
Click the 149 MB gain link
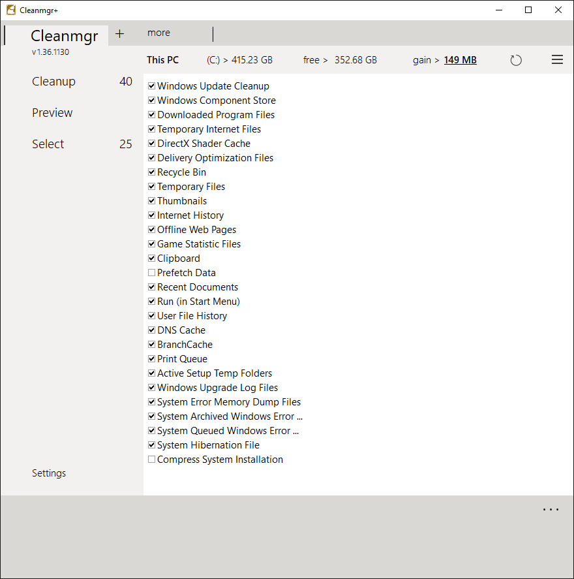(x=460, y=60)
